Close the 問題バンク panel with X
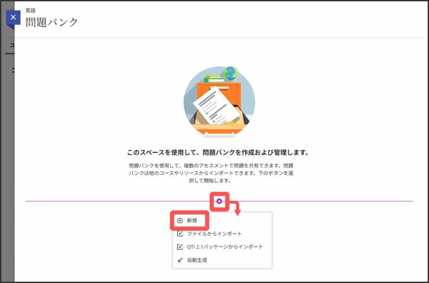This screenshot has height=283, width=429. (13, 18)
